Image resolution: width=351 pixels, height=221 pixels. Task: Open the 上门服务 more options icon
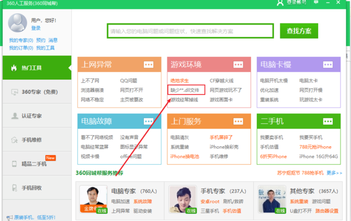tap(238, 122)
